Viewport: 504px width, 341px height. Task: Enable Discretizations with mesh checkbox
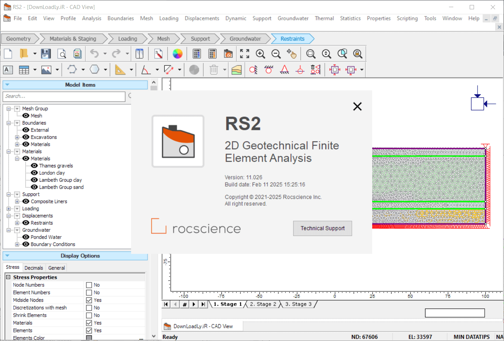[89, 308]
